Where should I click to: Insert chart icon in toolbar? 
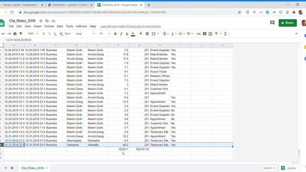pos(210,34)
